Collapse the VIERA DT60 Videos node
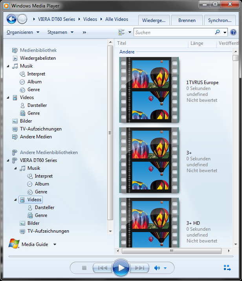The image size is (242, 281). point(15,200)
